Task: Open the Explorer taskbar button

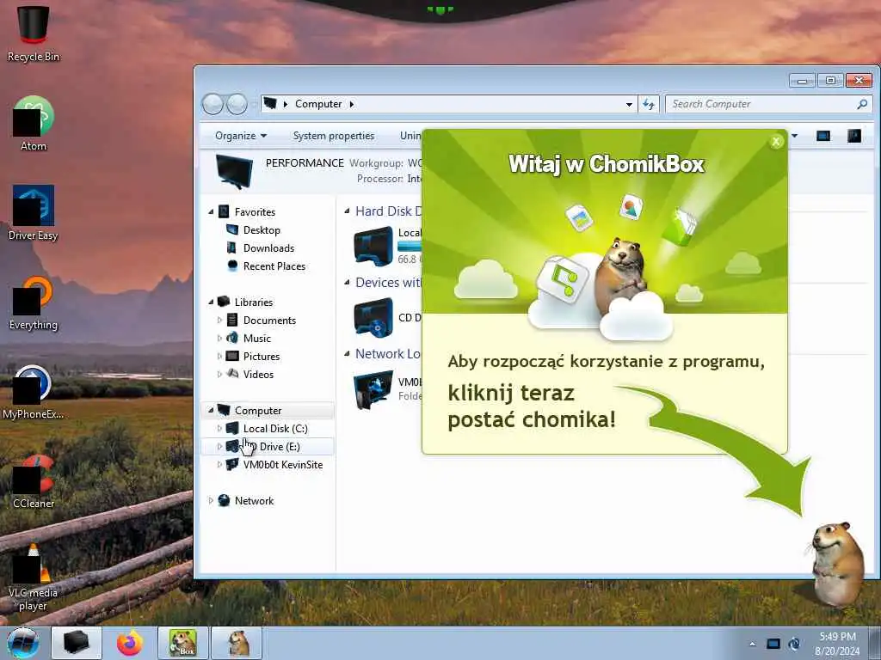Action: (77, 643)
